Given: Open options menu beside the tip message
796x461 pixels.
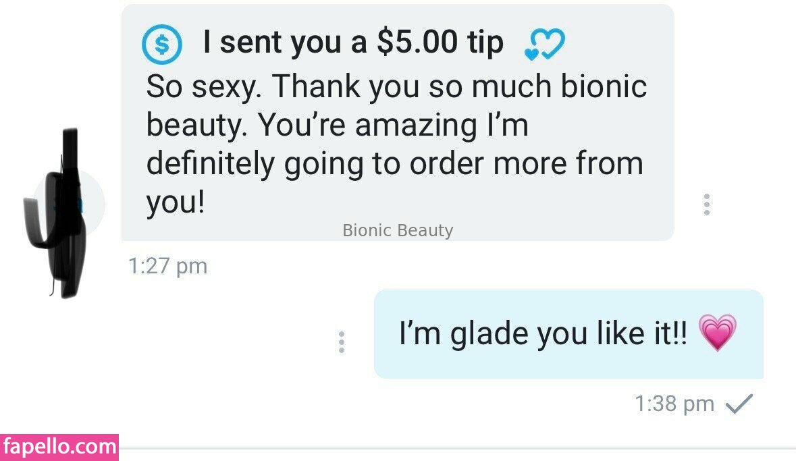Looking at the screenshot, I should tap(706, 204).
